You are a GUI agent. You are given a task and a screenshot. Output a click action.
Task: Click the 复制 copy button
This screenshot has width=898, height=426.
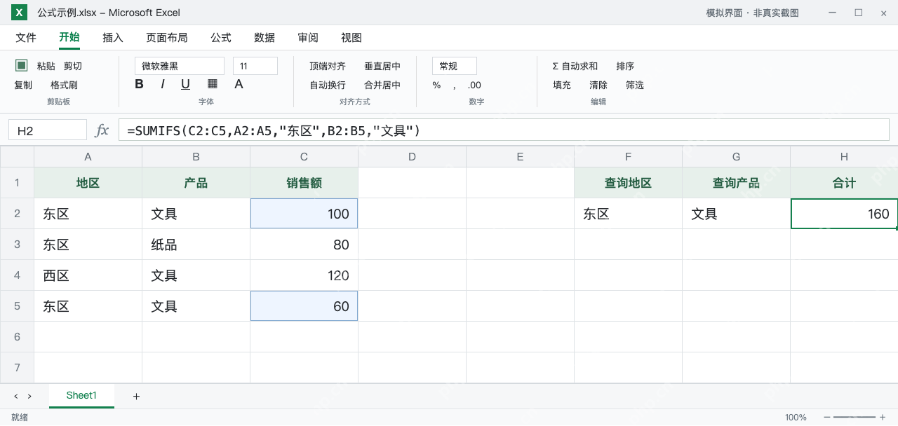23,85
